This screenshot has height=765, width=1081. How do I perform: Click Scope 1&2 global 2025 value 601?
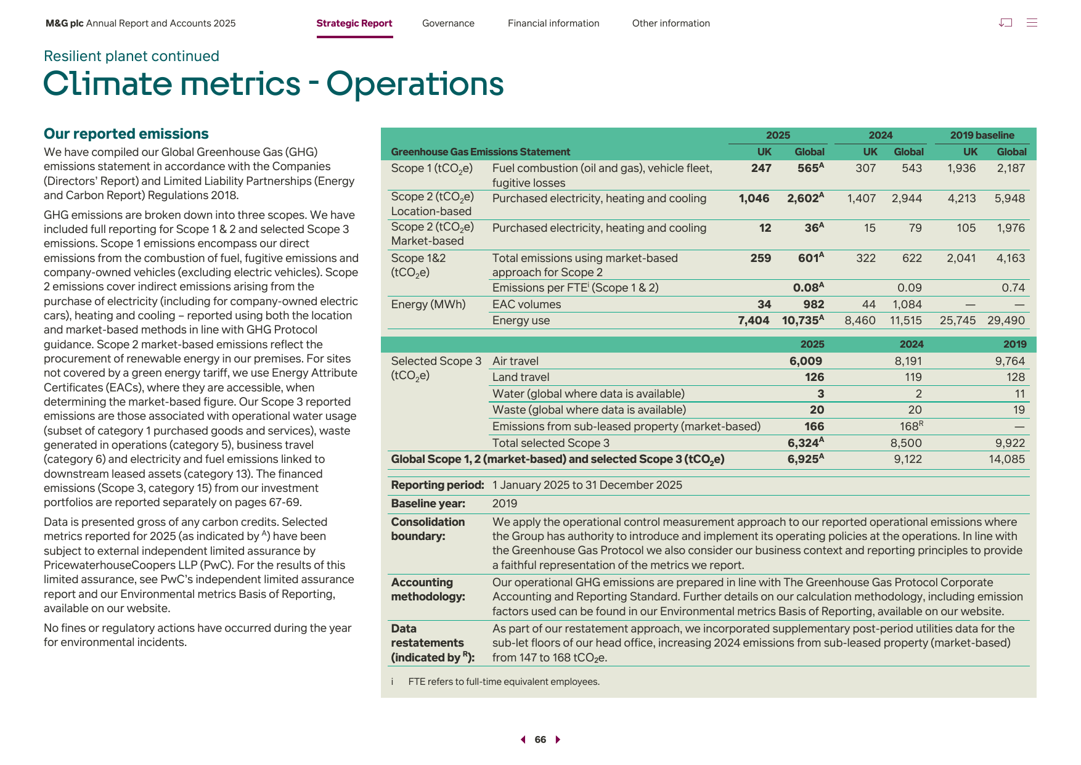[811, 258]
